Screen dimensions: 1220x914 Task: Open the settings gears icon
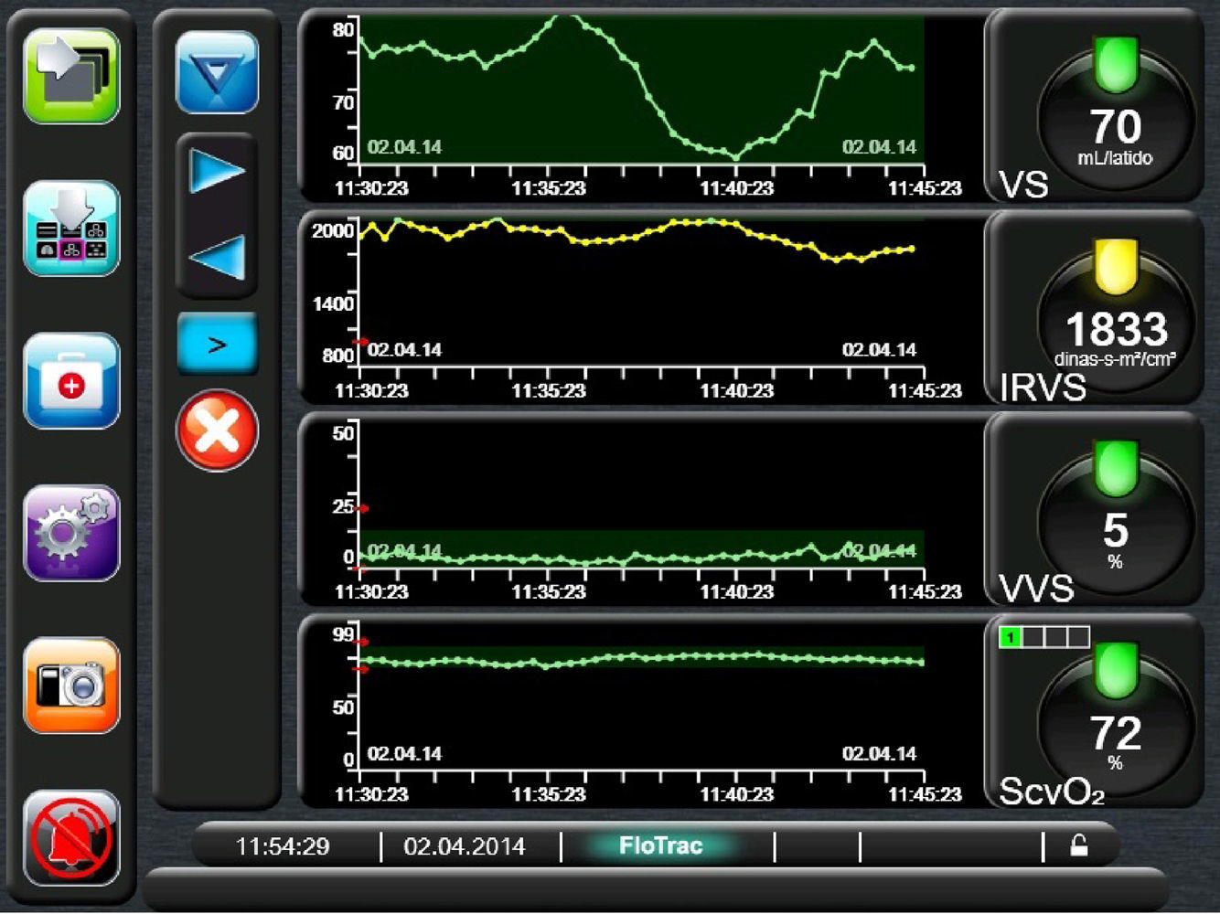tap(71, 534)
